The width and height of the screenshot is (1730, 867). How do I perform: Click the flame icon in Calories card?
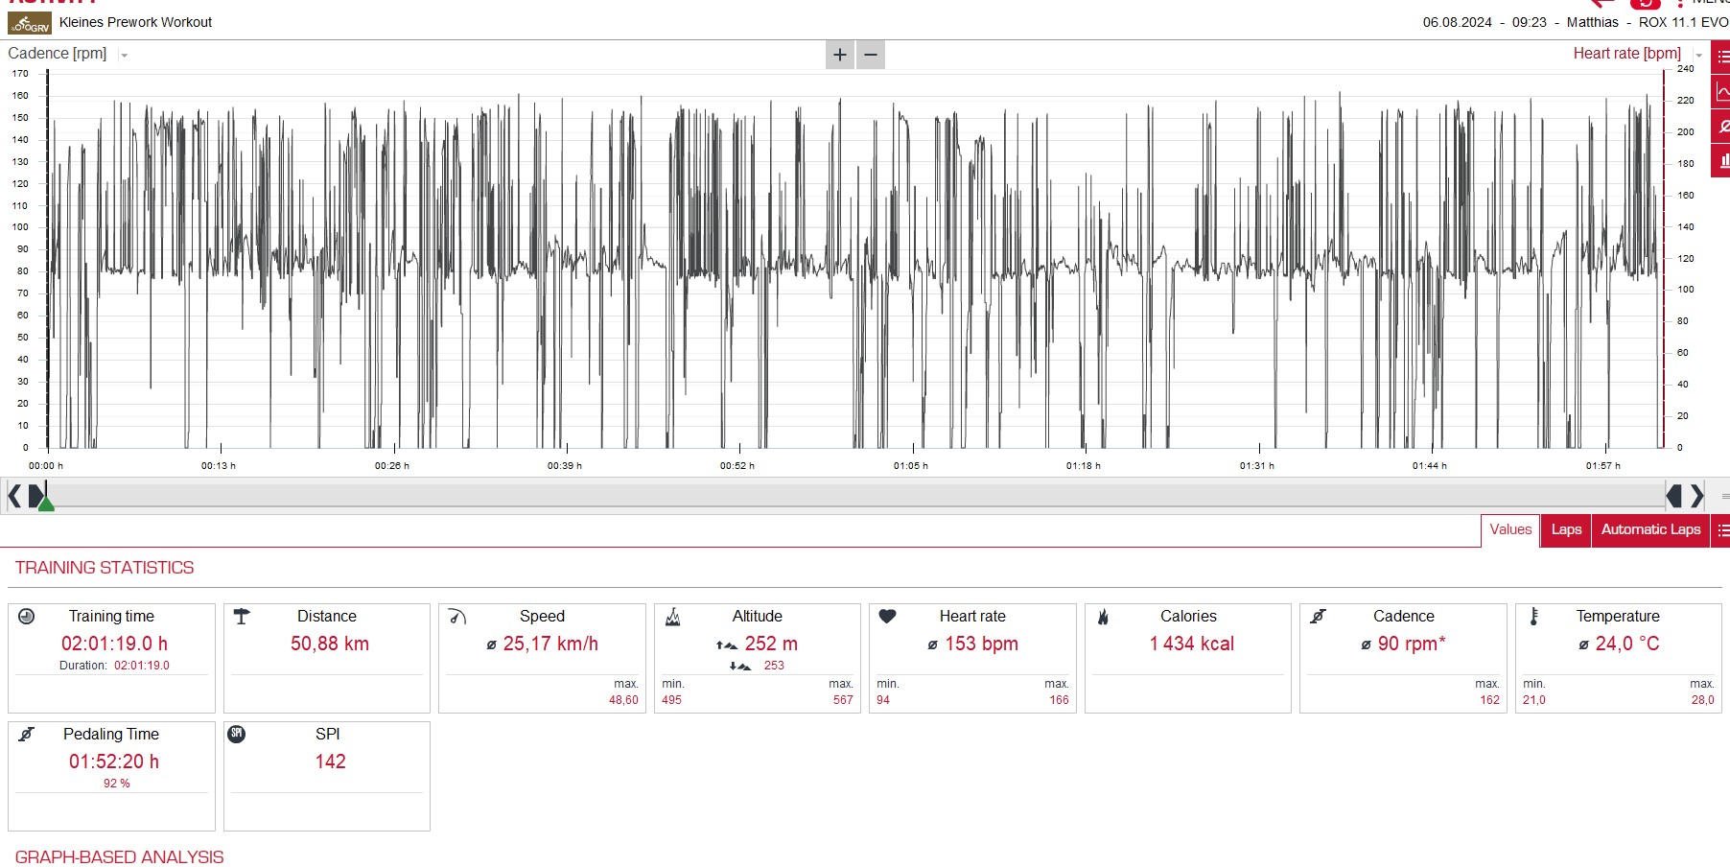(x=1103, y=617)
